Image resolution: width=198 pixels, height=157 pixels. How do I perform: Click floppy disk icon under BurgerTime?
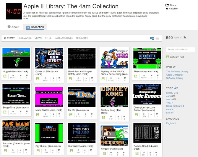(x=5, y=112)
